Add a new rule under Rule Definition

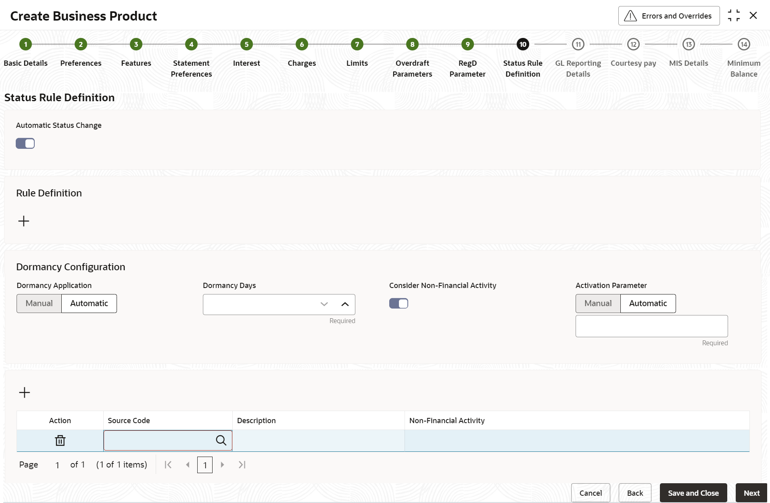24,221
